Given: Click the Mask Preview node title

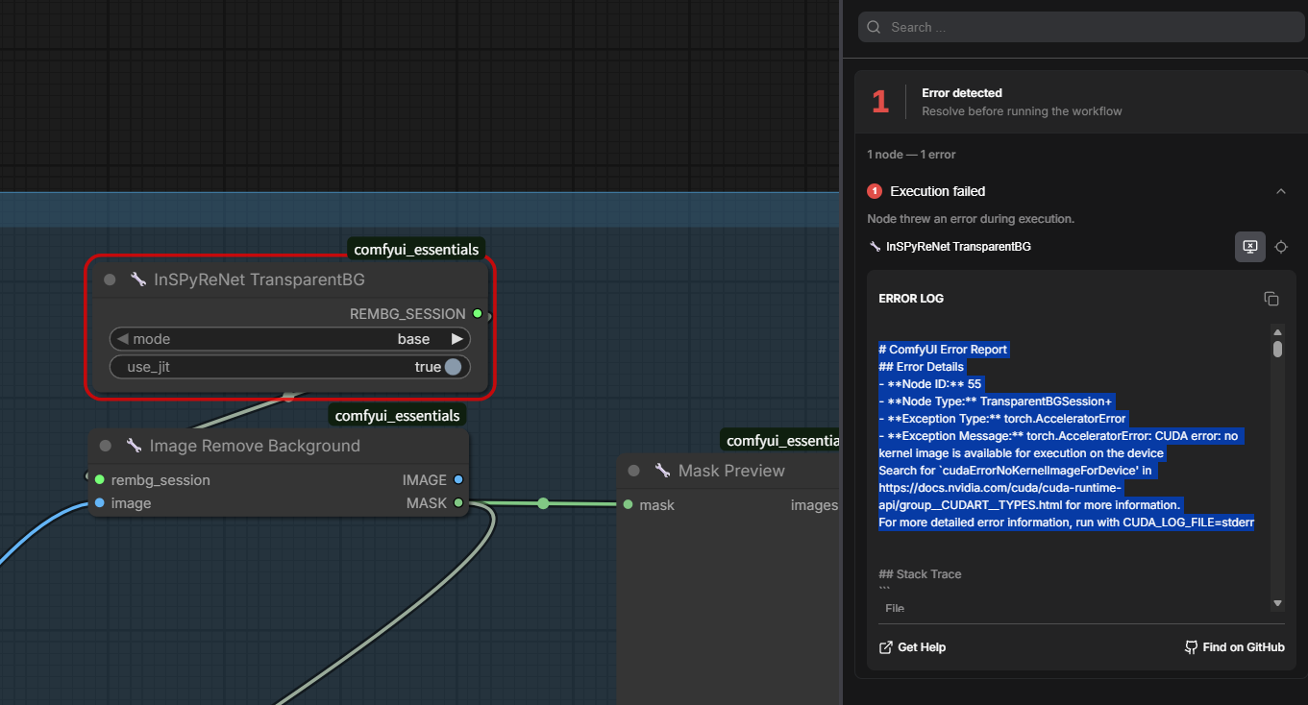Looking at the screenshot, I should click(731, 471).
